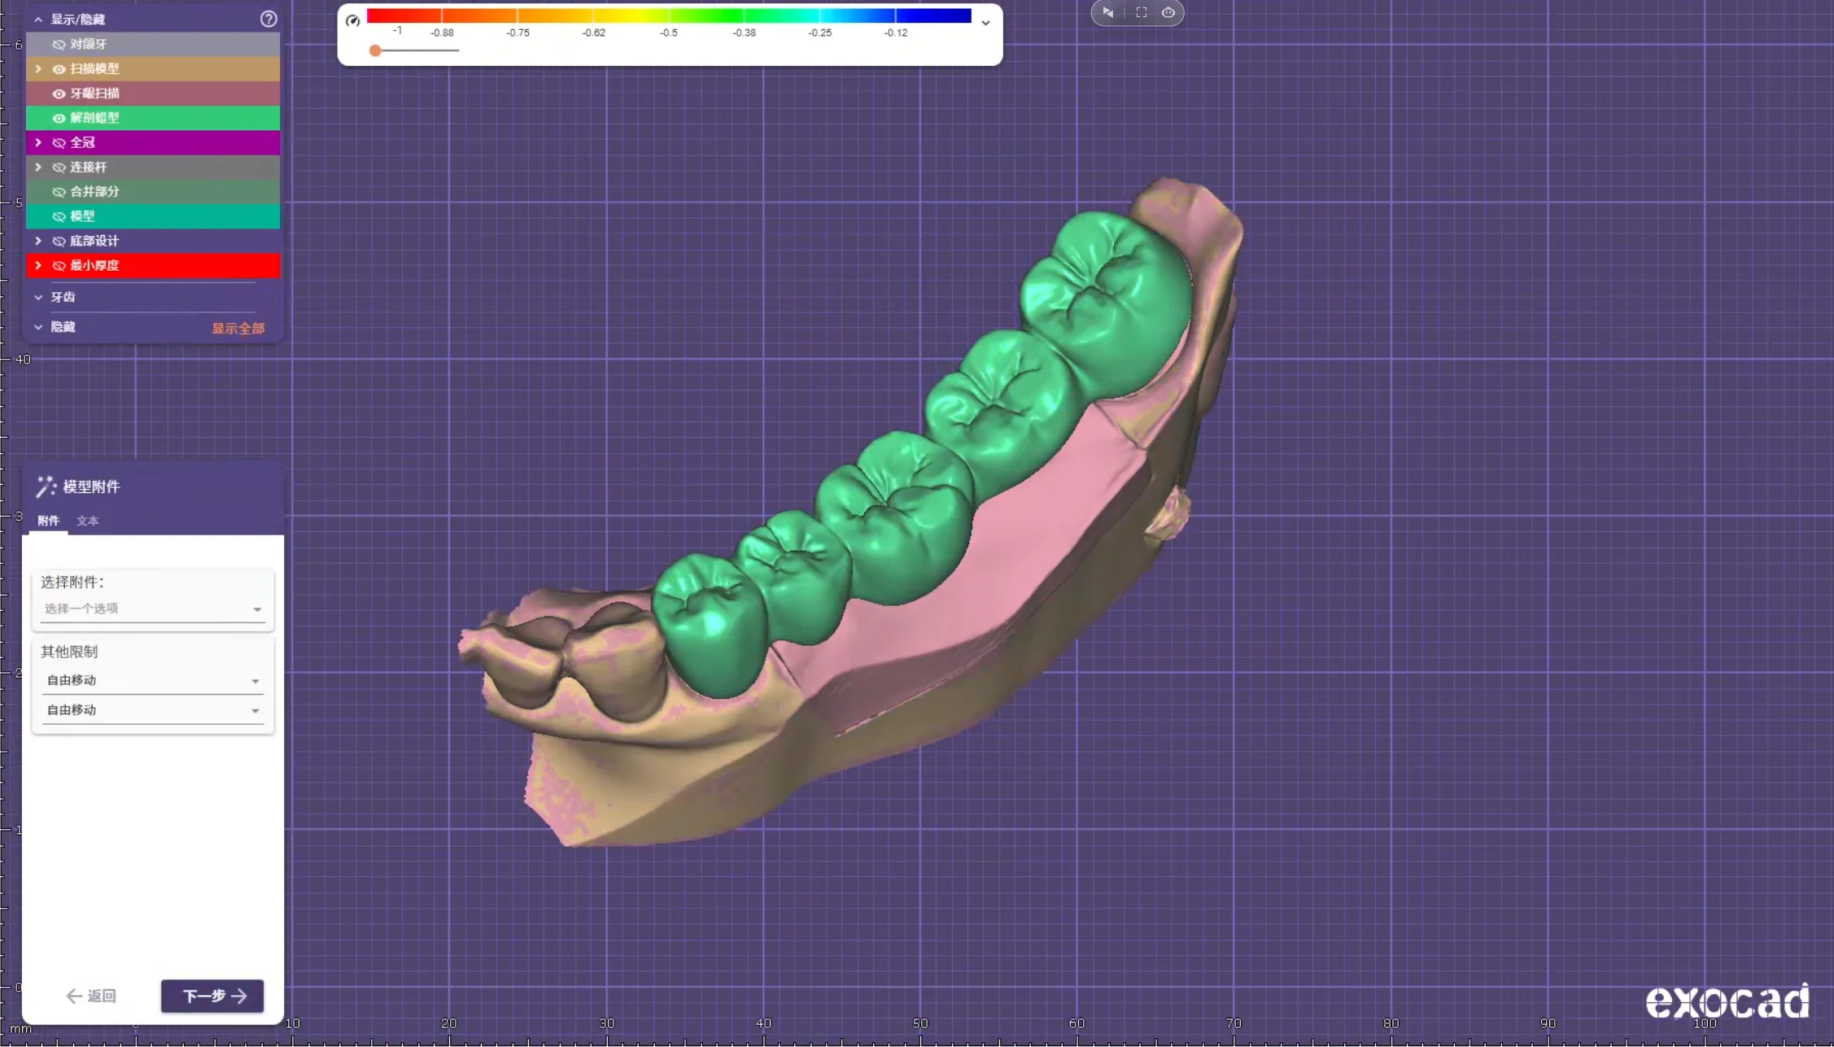Click the fullscreen bracket icon
Image resolution: width=1834 pixels, height=1047 pixels.
click(1141, 12)
